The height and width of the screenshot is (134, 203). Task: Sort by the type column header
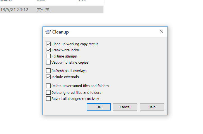click(56, 1)
